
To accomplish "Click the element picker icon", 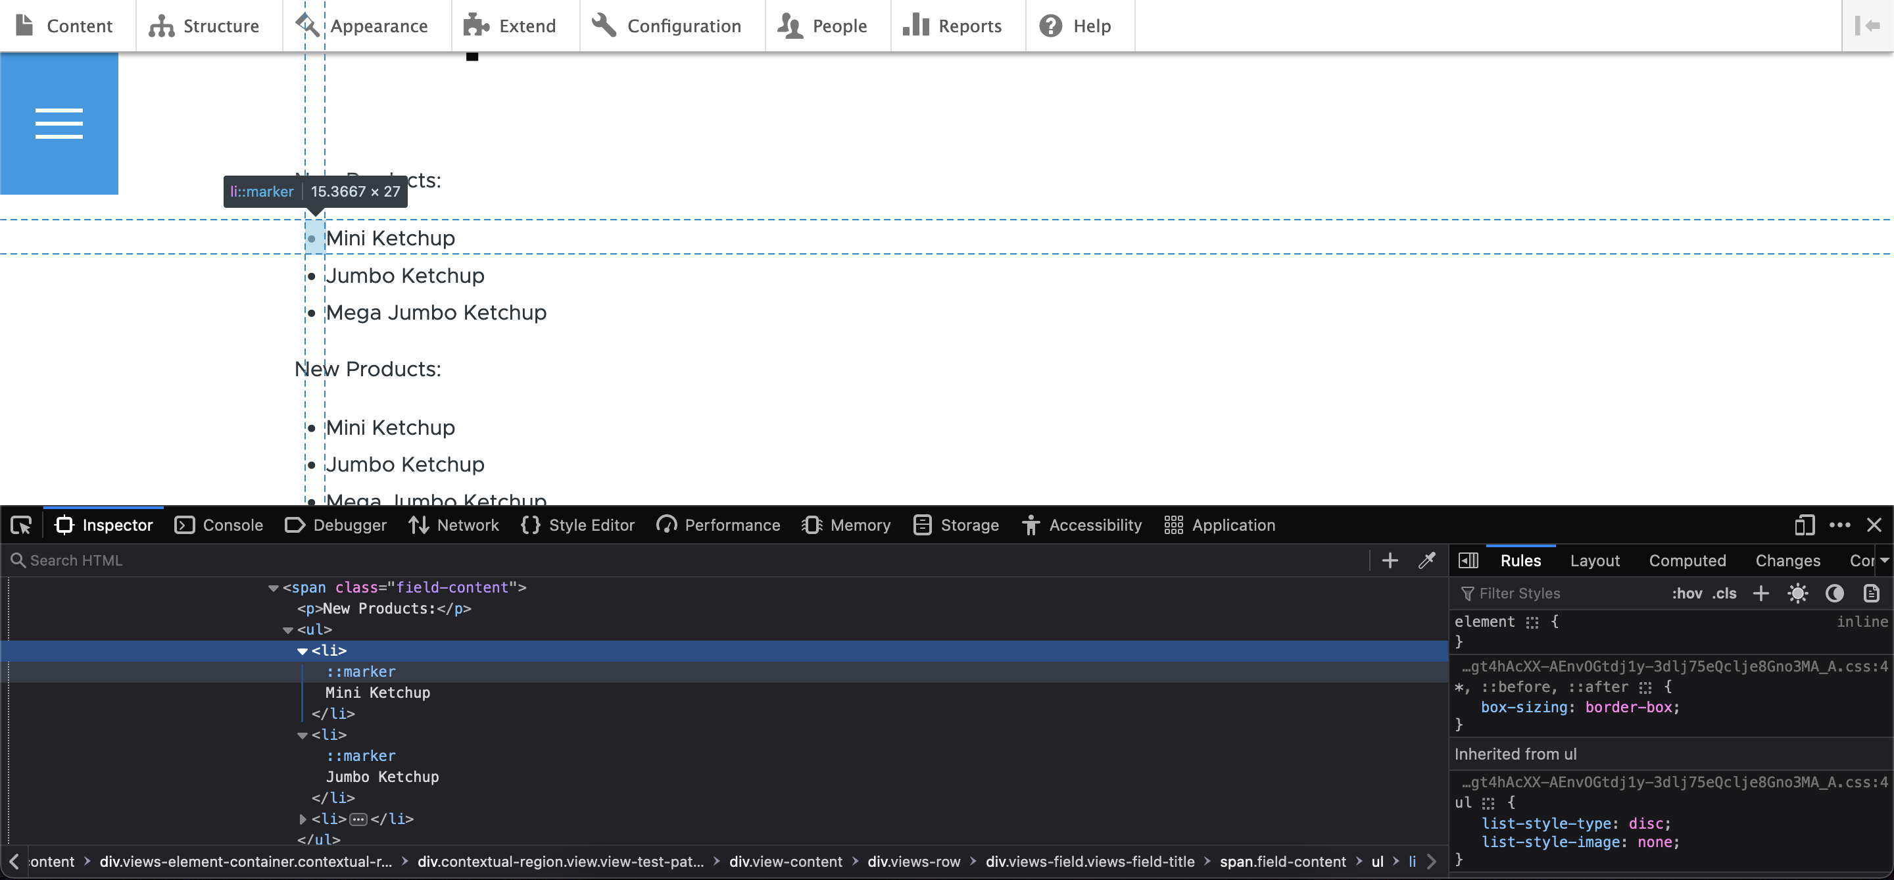I will [x=21, y=525].
